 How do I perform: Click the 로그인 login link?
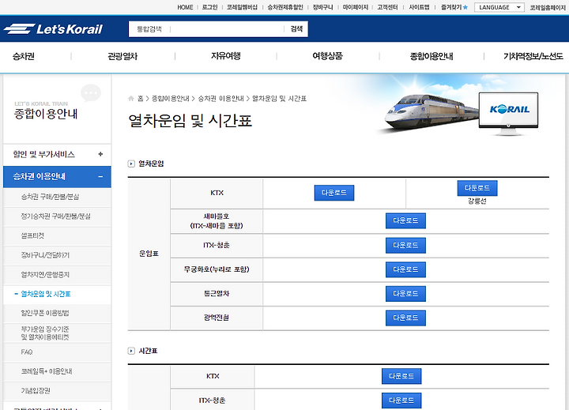pos(209,7)
